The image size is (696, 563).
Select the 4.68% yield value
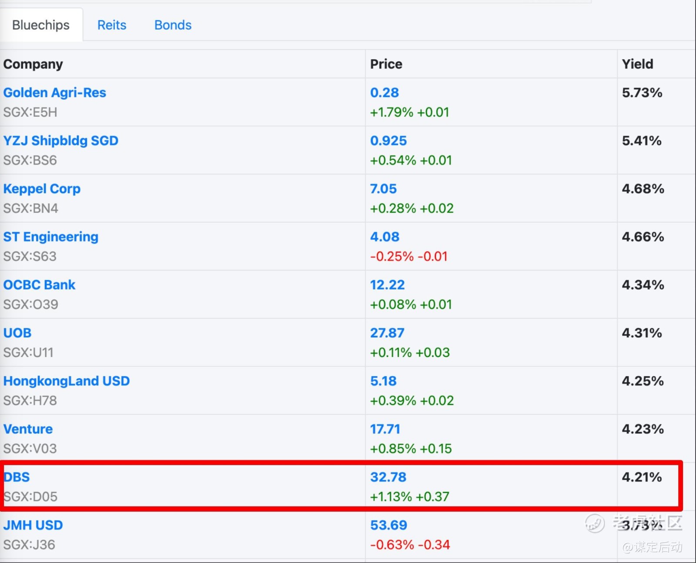643,189
